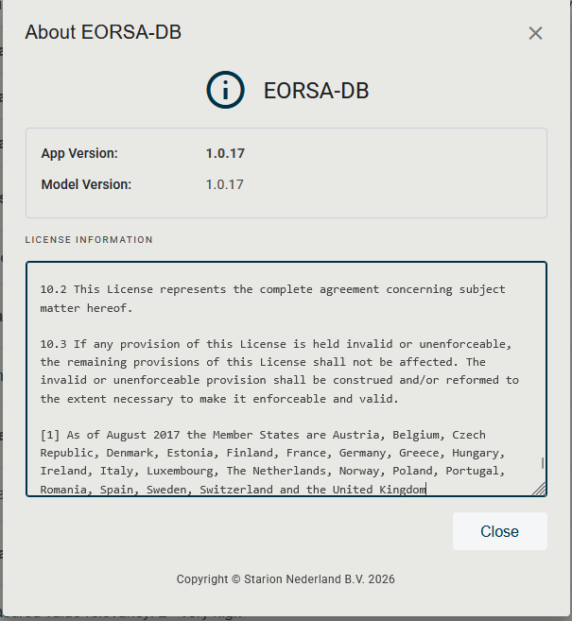Click the line starting '[1] As of August 2017'
This screenshot has height=621, width=572.
263,435
